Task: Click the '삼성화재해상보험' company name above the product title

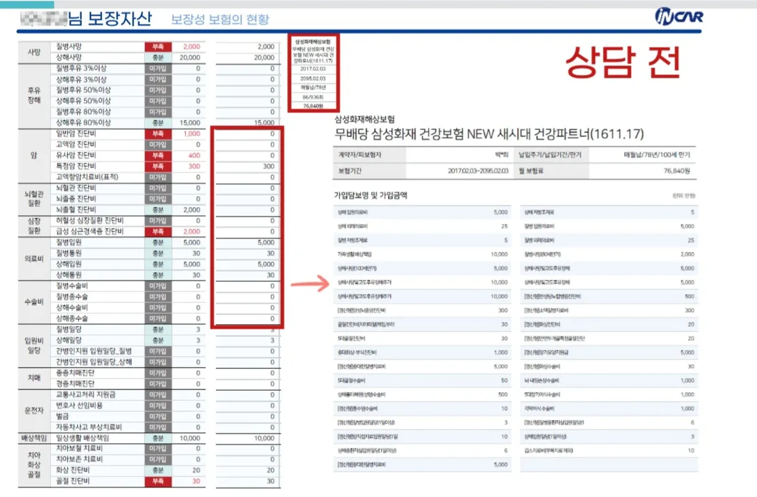Action: pos(364,119)
